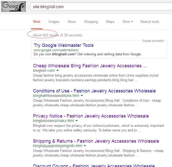The image size is (172, 167).
Task: Click 'Do you own blinghall.com?' promotion text
Action: click(x=88, y=54)
